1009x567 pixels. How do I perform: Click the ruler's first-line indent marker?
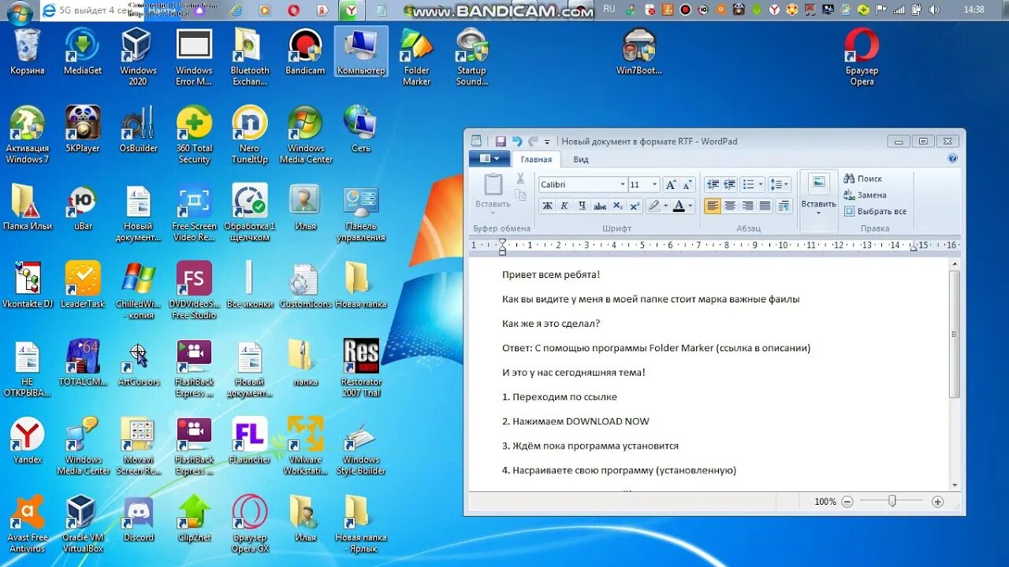pos(502,242)
